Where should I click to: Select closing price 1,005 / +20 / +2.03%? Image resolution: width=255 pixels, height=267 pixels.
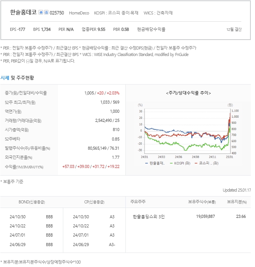tap(102, 93)
